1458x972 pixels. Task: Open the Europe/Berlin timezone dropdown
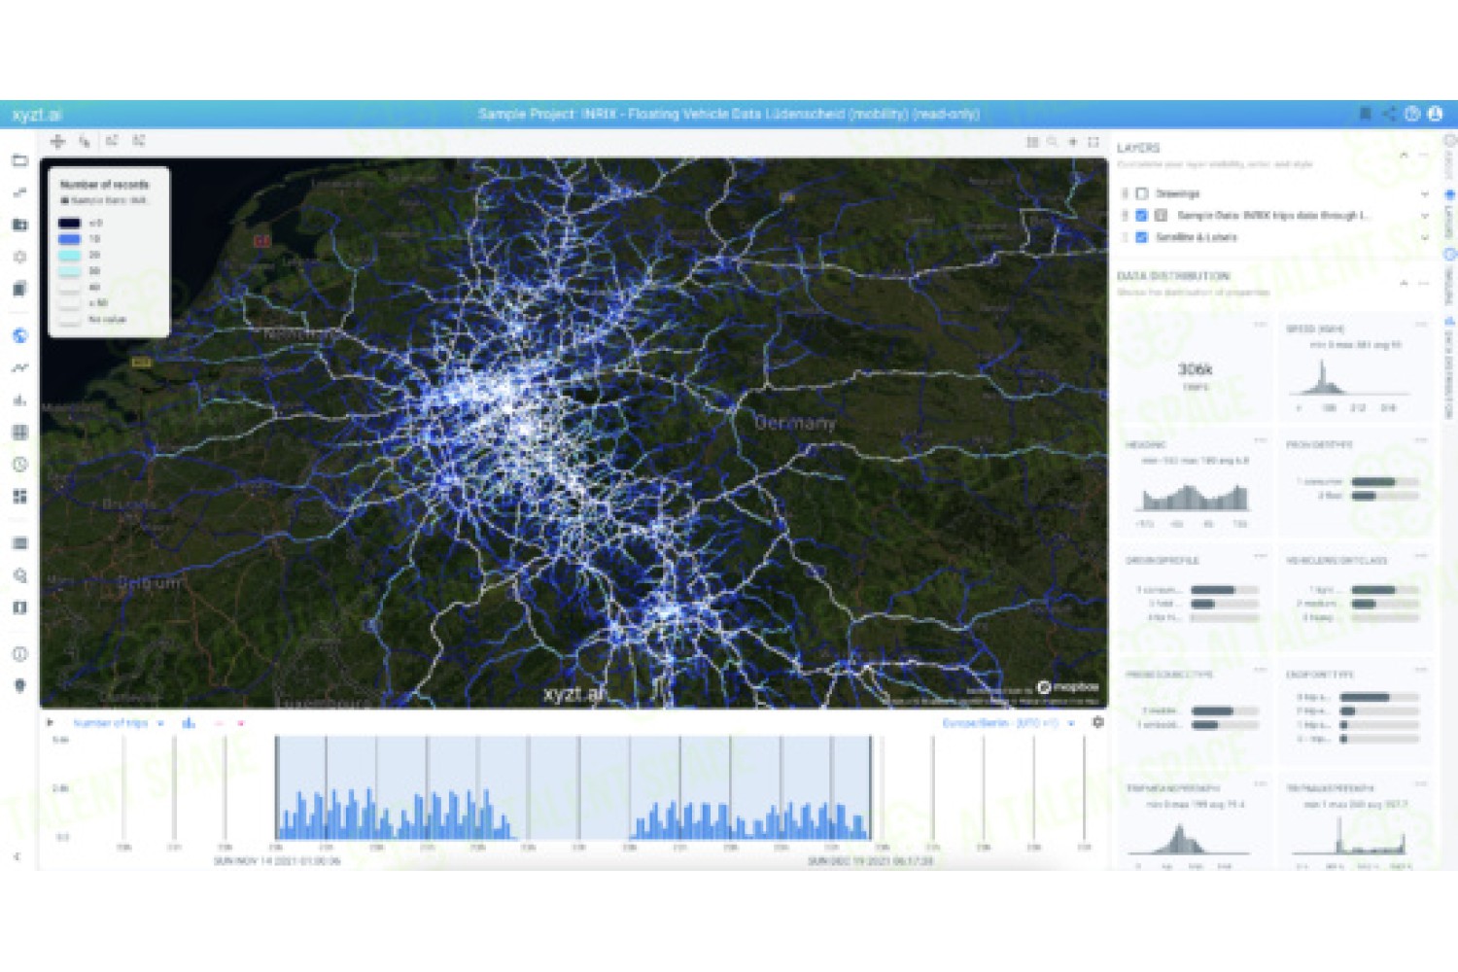[1008, 723]
